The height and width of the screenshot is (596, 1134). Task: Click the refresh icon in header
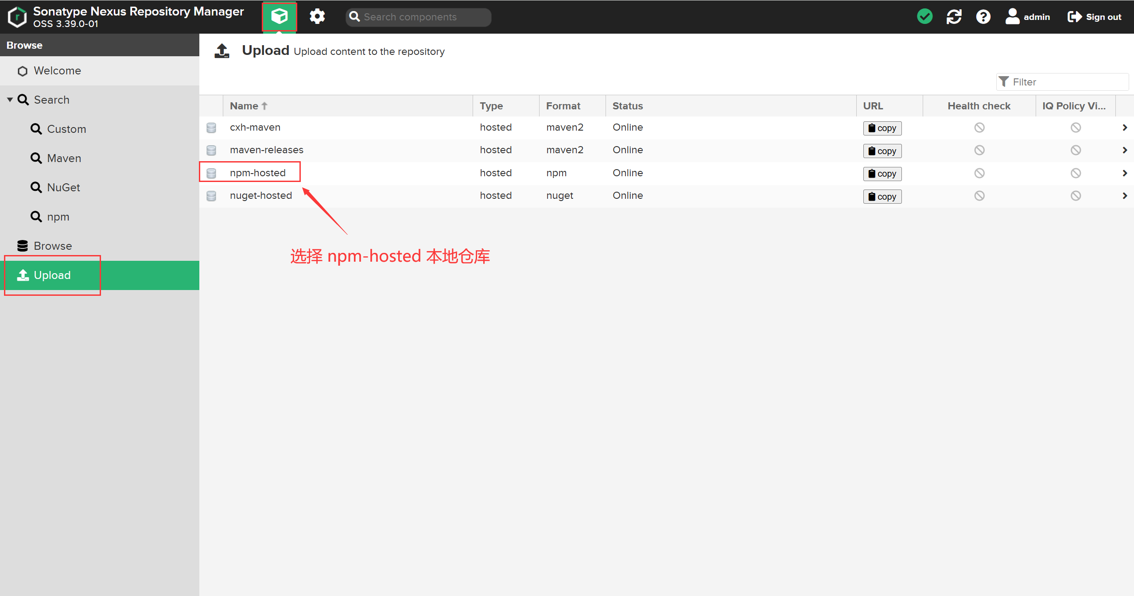tap(954, 16)
